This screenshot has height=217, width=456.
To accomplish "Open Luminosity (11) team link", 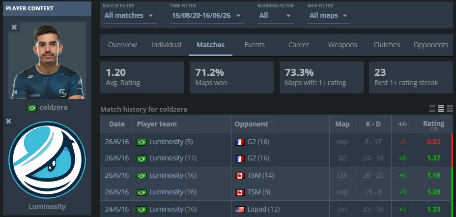I will (173, 159).
